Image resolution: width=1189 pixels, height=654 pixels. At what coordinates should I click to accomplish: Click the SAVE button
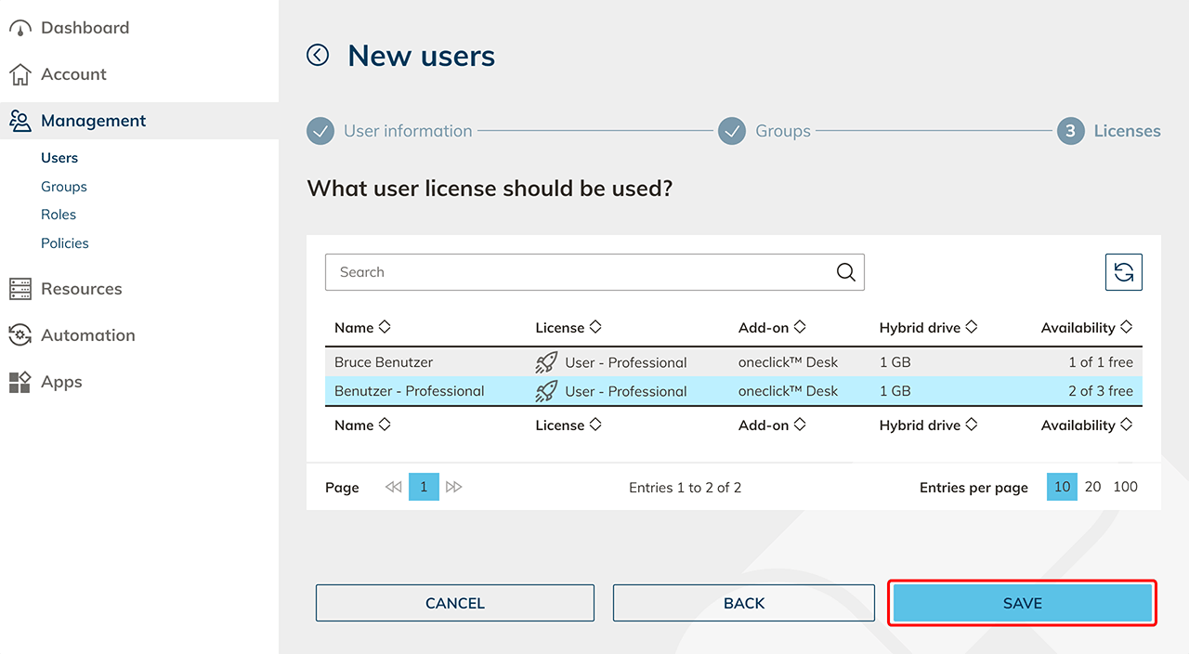click(1022, 603)
